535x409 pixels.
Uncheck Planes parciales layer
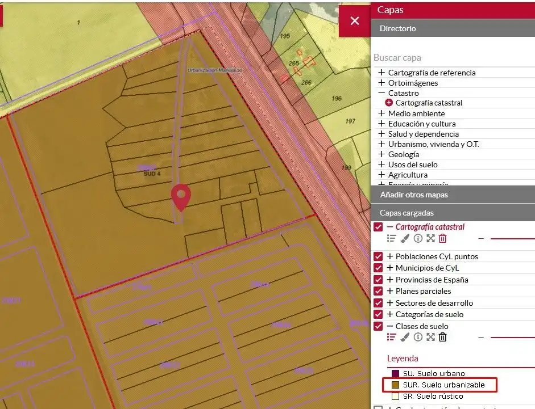tap(378, 291)
